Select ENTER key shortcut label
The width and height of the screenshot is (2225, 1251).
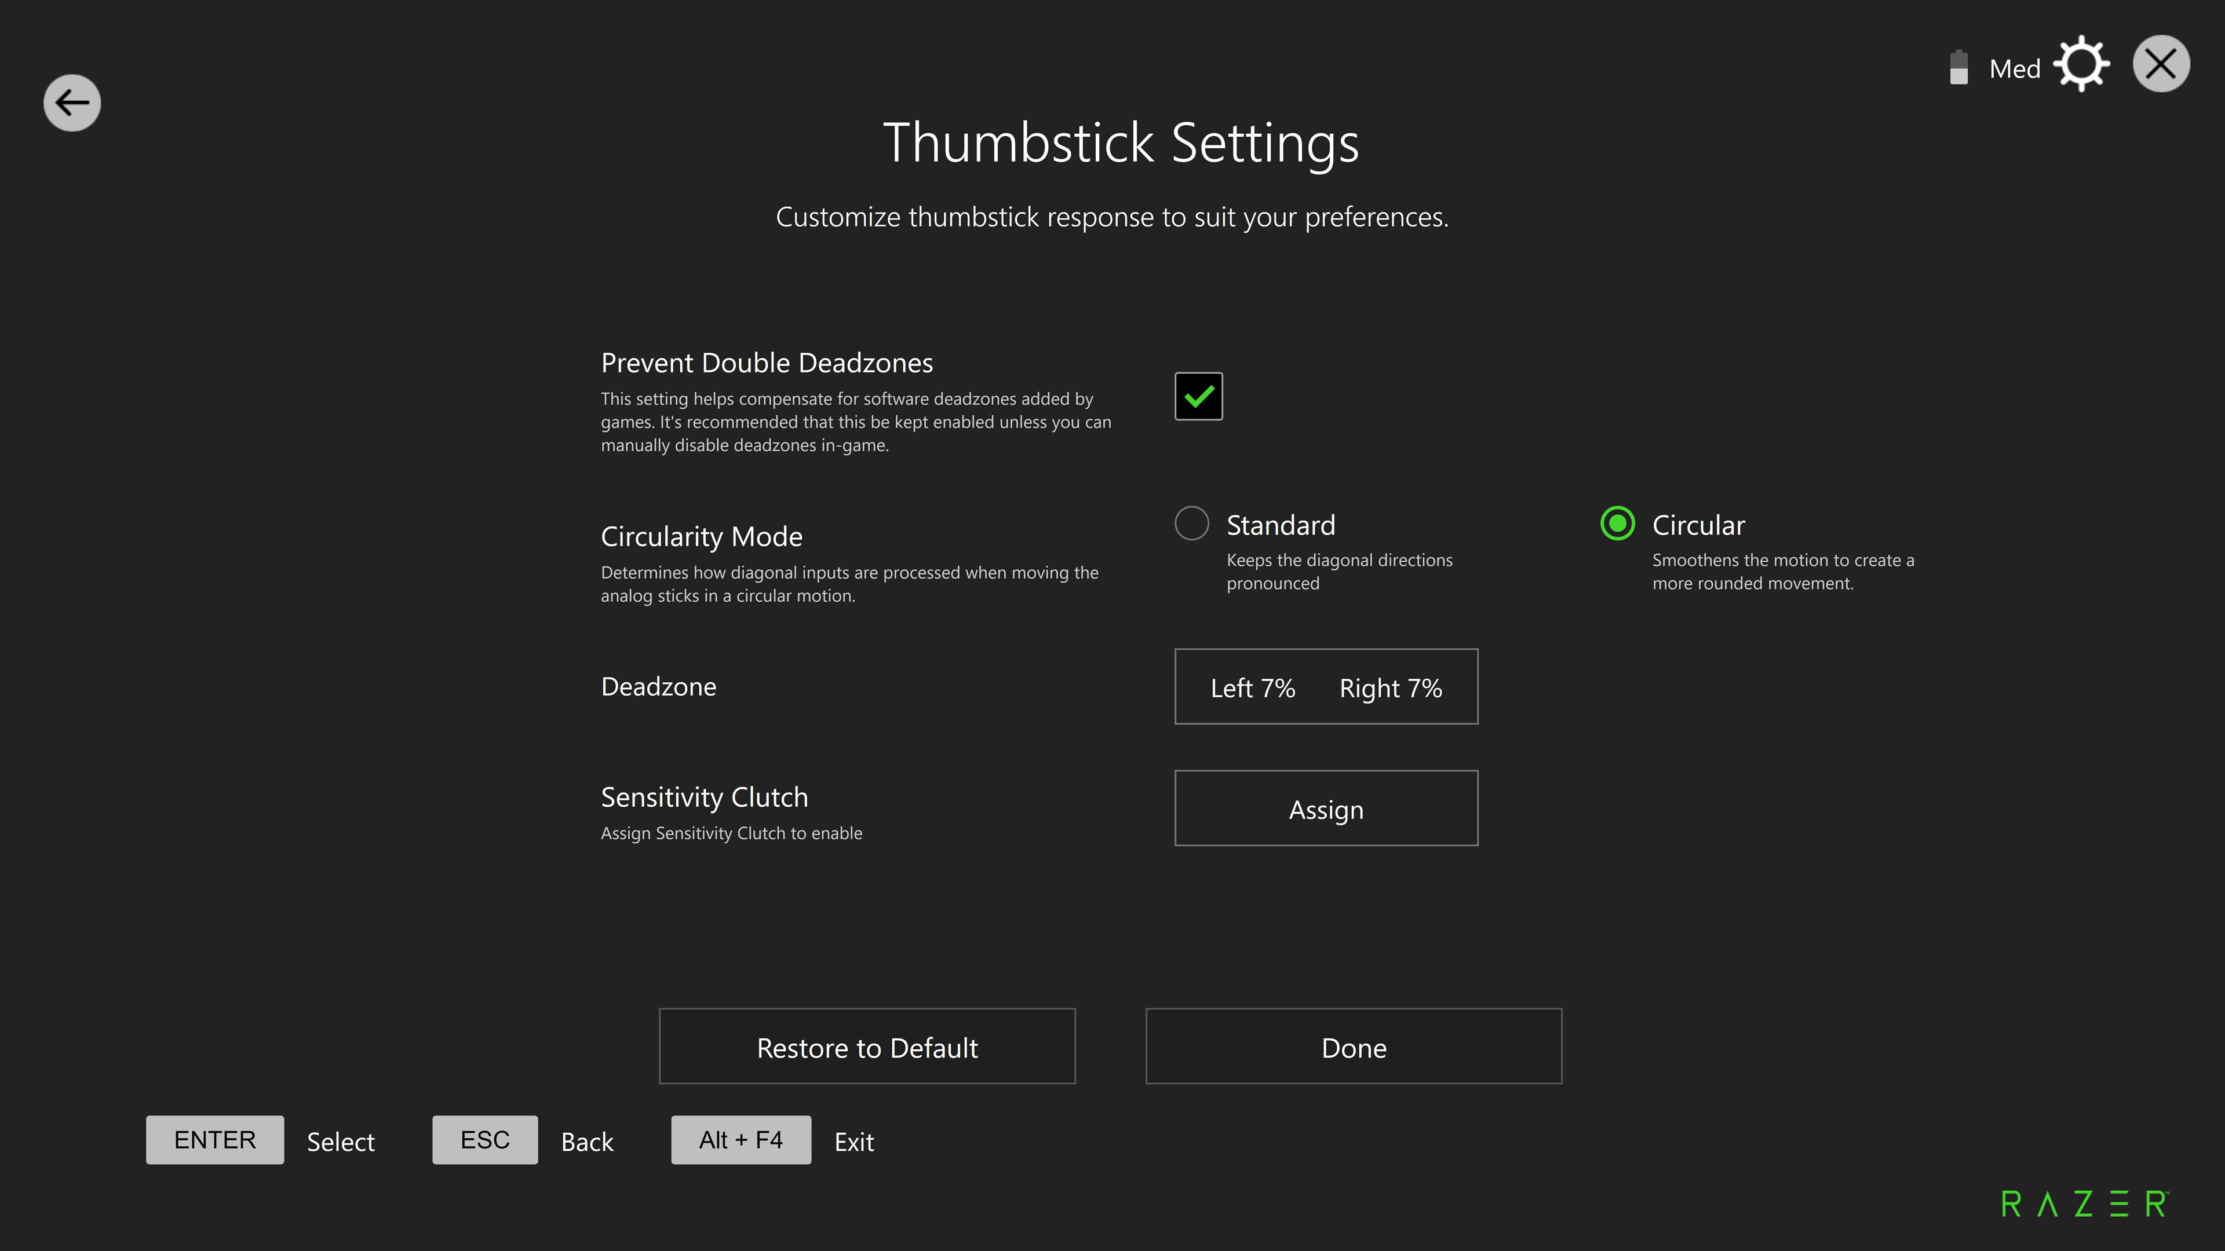click(214, 1139)
